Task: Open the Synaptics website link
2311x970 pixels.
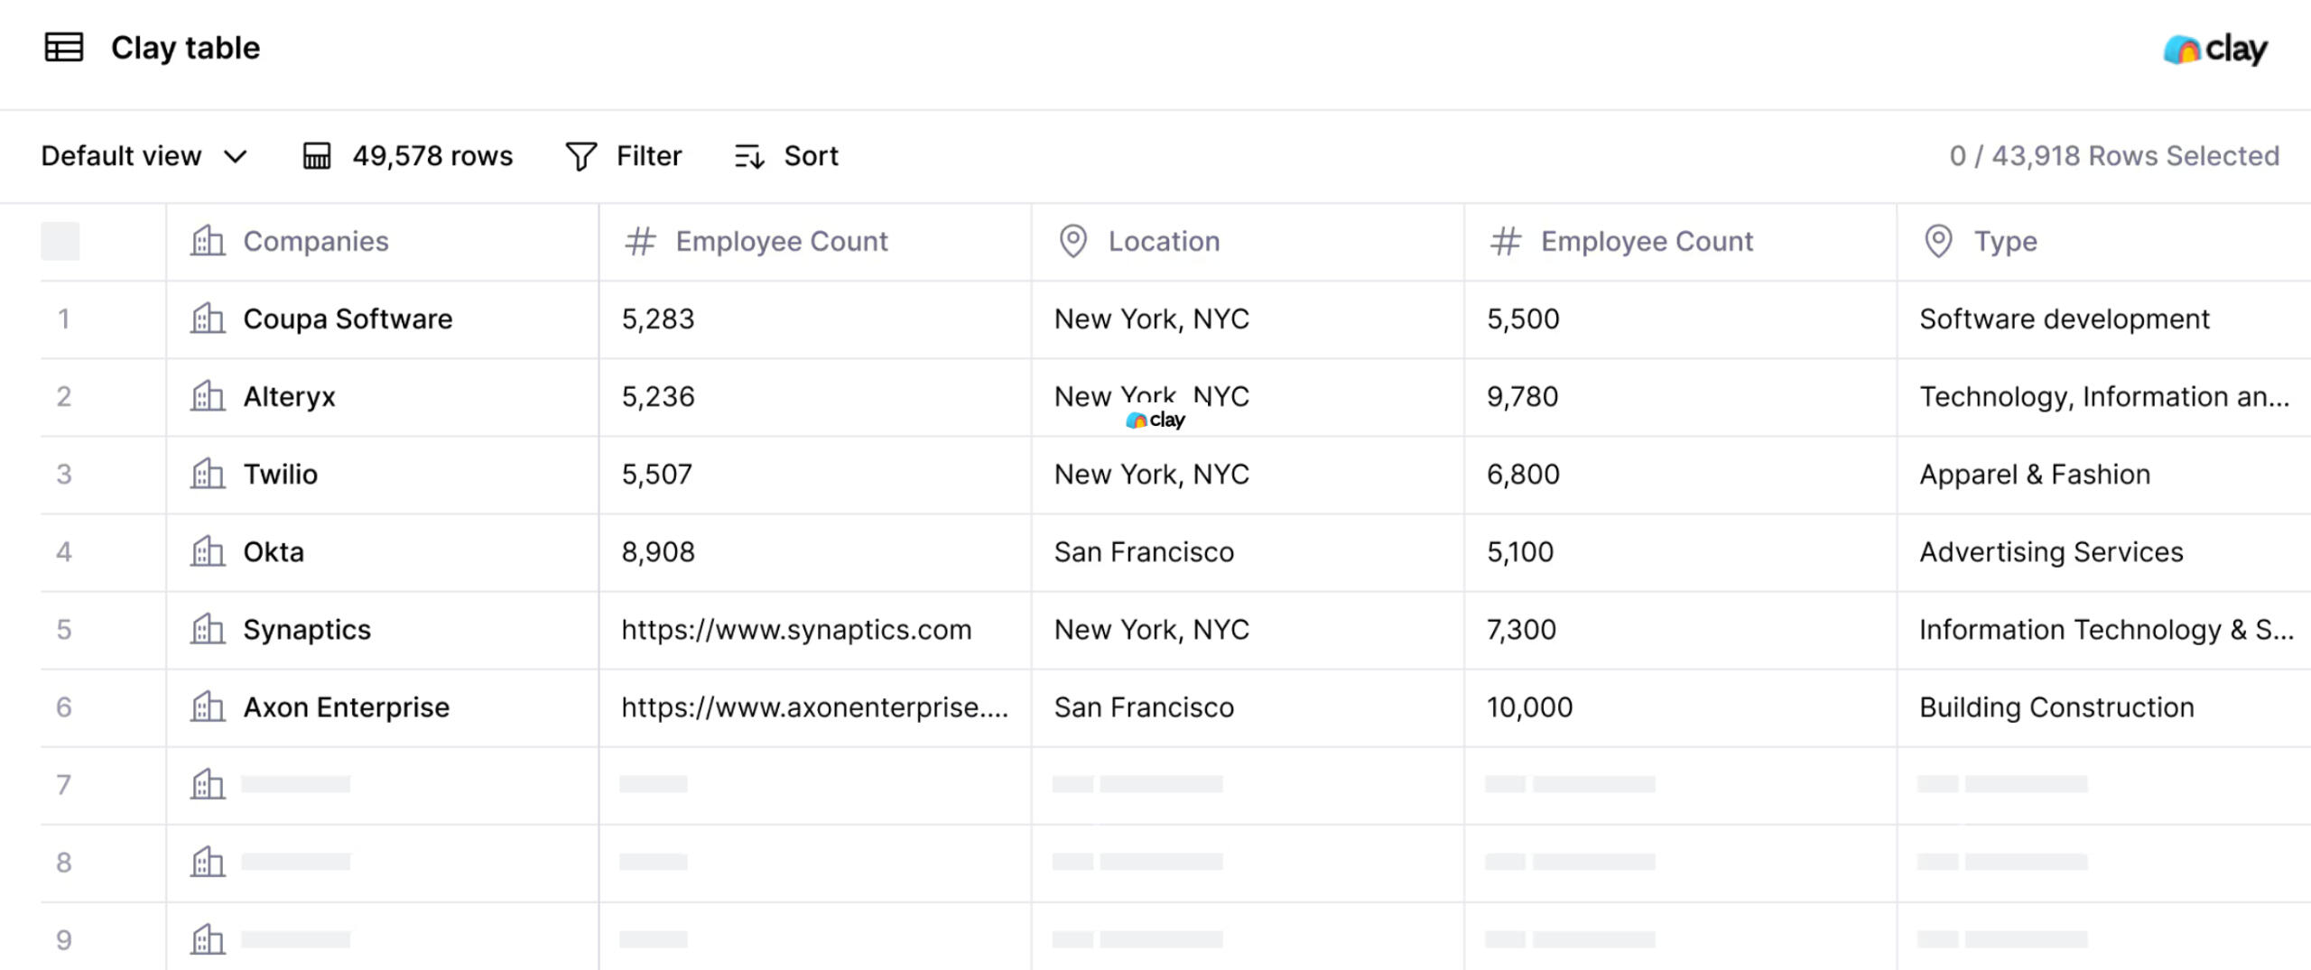Action: tap(795, 629)
